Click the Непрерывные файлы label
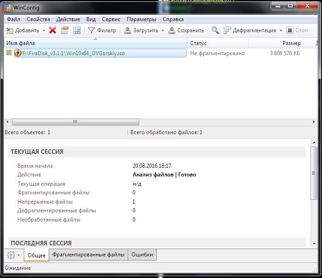 tap(45, 202)
